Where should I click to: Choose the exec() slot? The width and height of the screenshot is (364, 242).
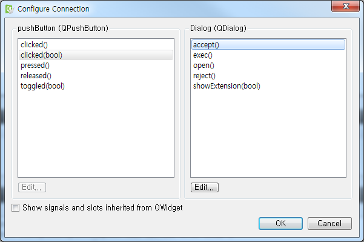tap(268, 55)
